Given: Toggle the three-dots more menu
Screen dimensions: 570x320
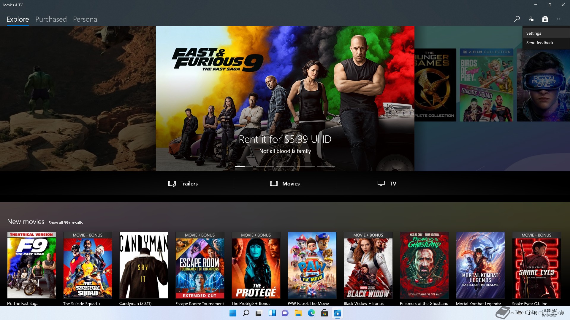Looking at the screenshot, I should click(560, 19).
